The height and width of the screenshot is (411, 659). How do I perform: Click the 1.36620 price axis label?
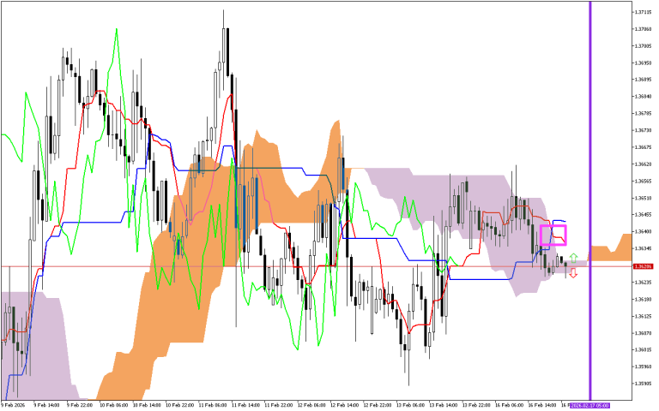[x=644, y=164]
